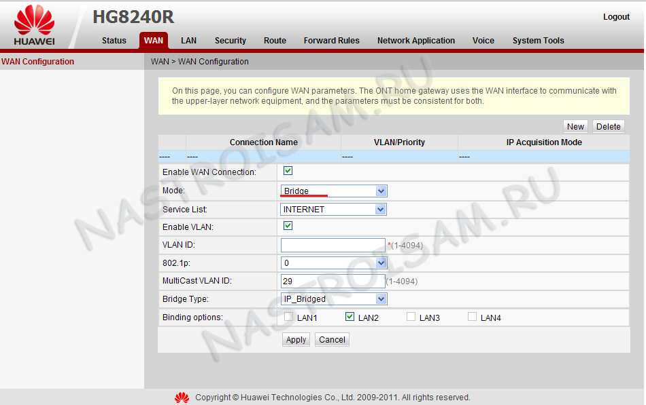Check the LAN3 binding option
646x405 pixels.
pyautogui.click(x=411, y=316)
